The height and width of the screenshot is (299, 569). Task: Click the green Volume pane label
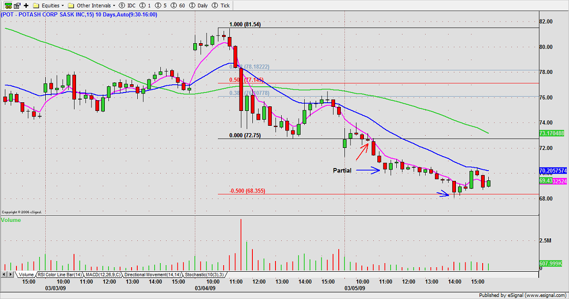[11, 220]
